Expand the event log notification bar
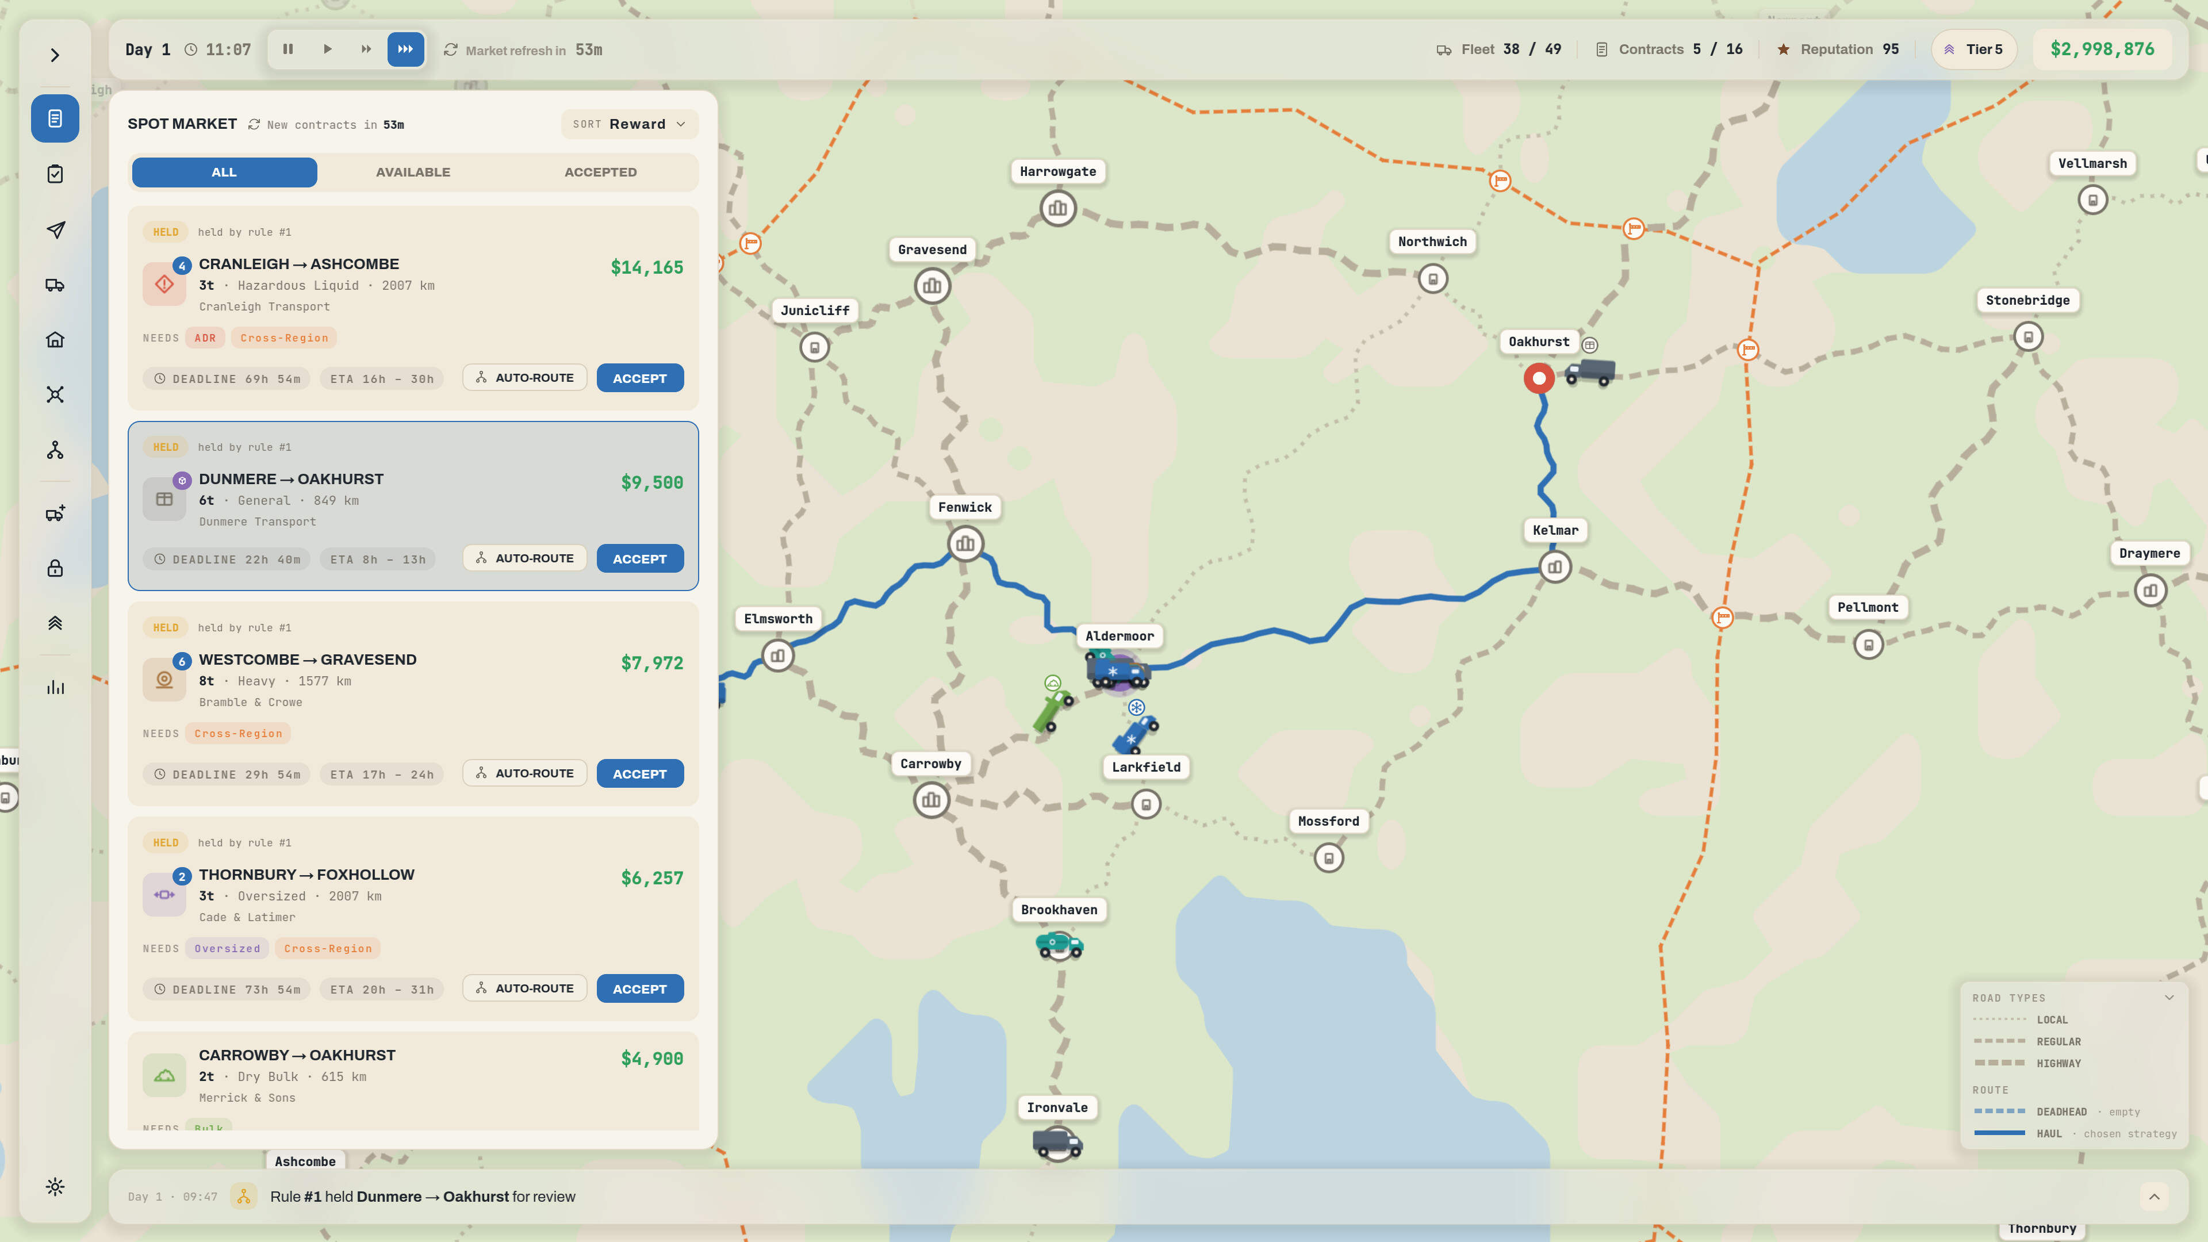 pyautogui.click(x=2154, y=1197)
